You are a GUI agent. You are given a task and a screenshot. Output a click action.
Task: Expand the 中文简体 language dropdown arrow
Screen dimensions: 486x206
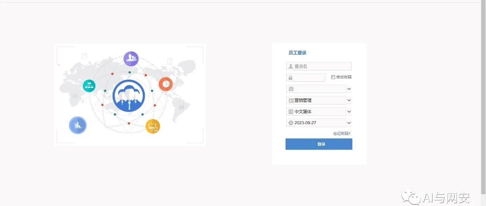pyautogui.click(x=349, y=112)
